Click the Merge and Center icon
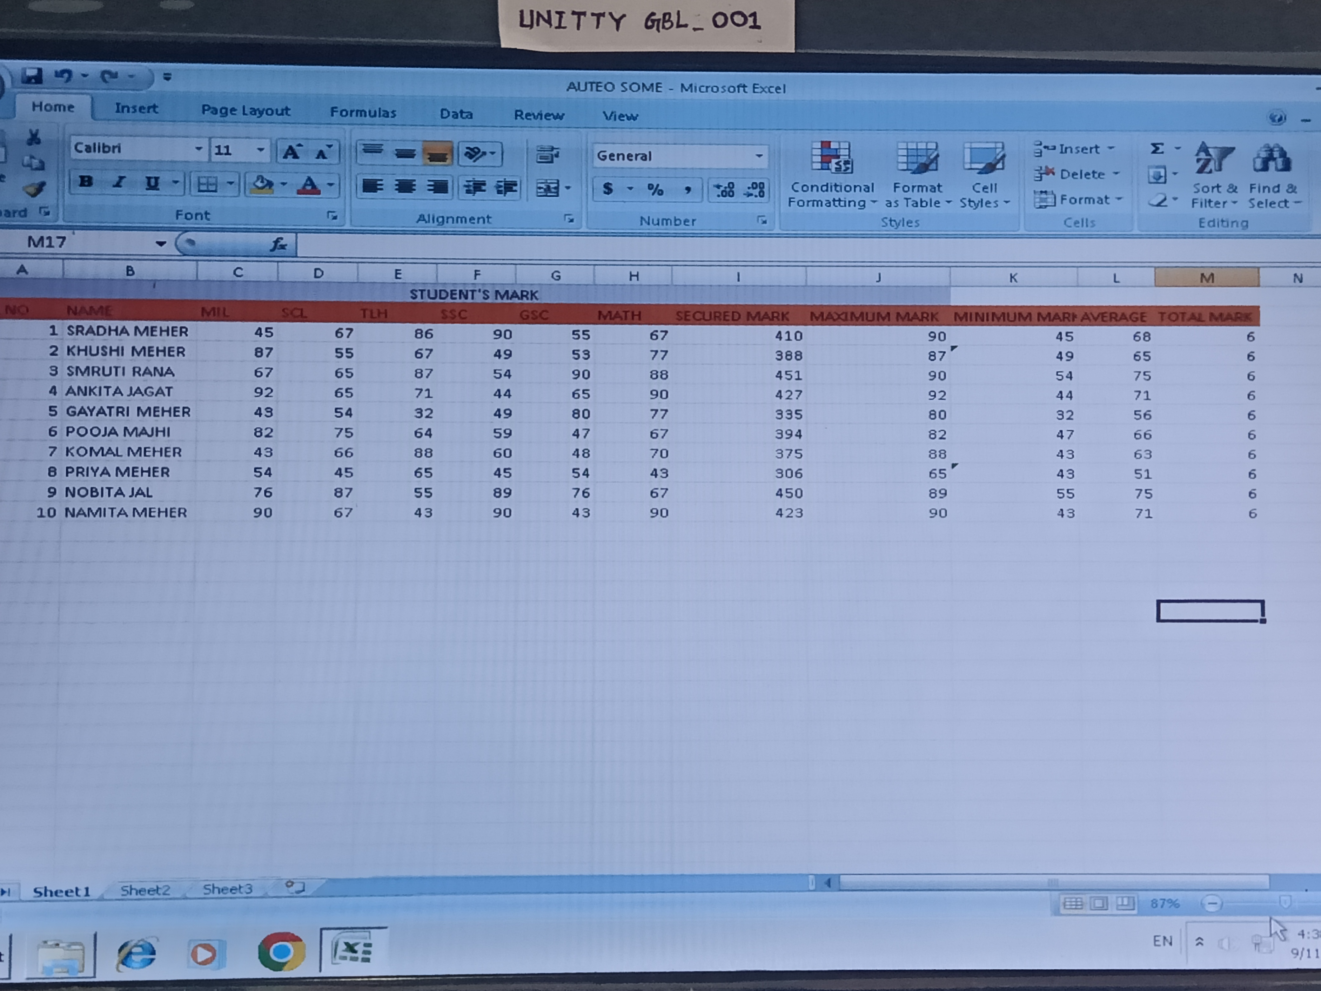This screenshot has width=1321, height=991. (548, 189)
